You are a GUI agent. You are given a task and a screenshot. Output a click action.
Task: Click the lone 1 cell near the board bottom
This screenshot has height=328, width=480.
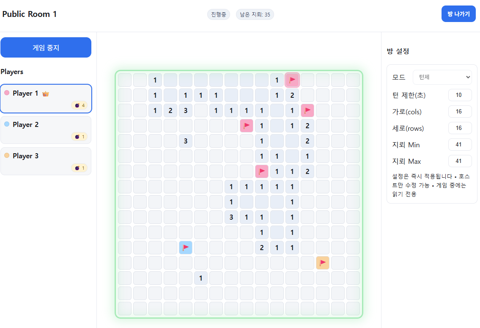(201, 278)
